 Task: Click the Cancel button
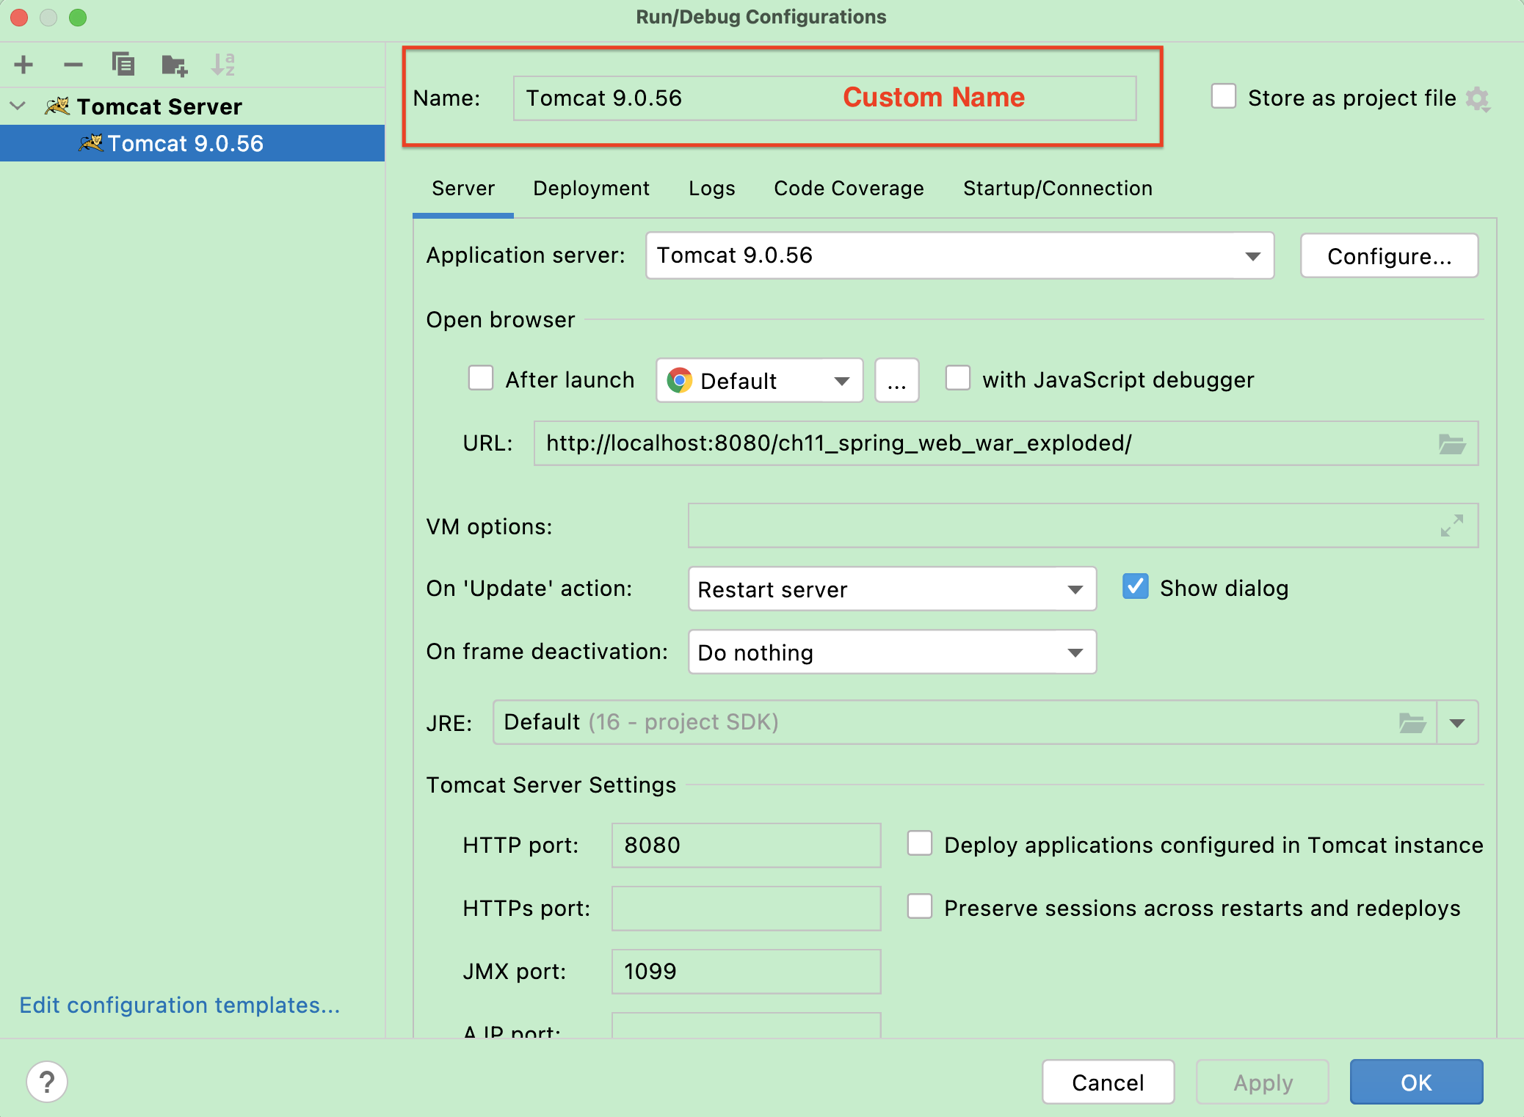point(1108,1082)
